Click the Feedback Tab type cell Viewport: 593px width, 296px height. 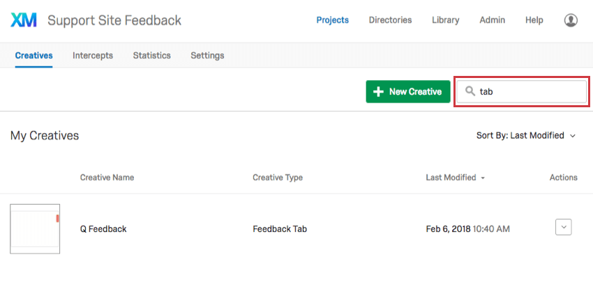(280, 229)
